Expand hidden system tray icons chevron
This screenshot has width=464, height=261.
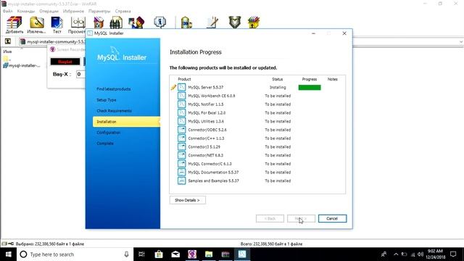(x=396, y=254)
